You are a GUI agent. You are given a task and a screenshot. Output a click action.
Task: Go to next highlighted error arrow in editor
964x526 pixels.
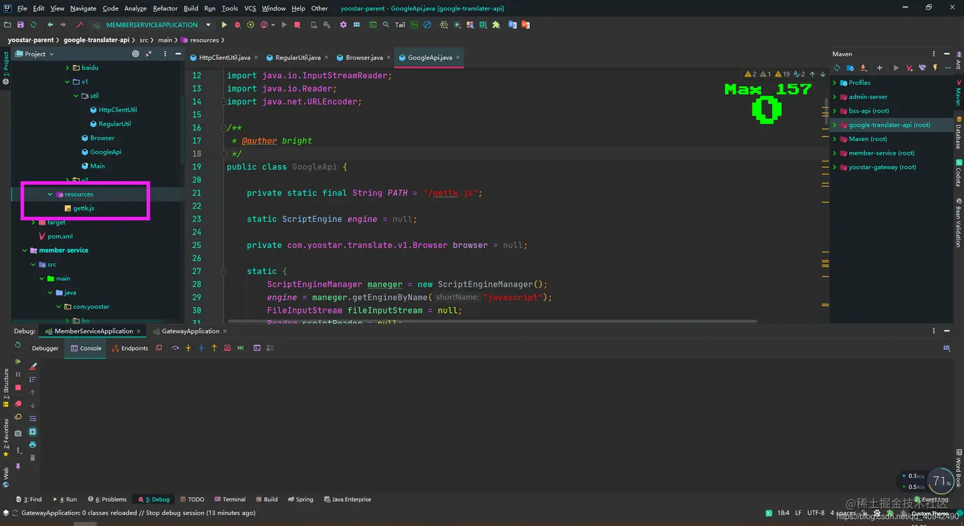click(822, 75)
